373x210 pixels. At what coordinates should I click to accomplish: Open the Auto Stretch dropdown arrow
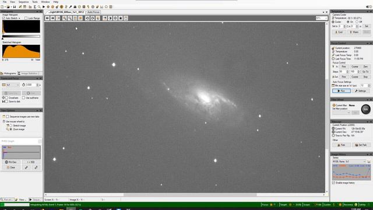pyautogui.click(x=19, y=18)
